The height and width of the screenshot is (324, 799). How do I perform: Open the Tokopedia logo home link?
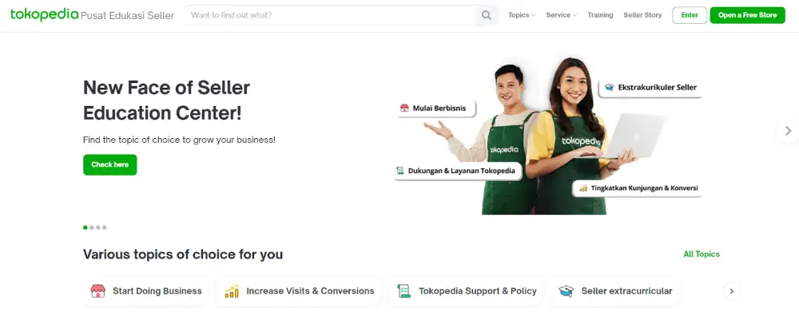(x=44, y=14)
